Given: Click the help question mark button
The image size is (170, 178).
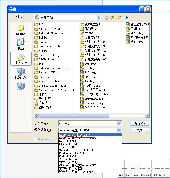Looking at the screenshot, I should coord(142,9).
